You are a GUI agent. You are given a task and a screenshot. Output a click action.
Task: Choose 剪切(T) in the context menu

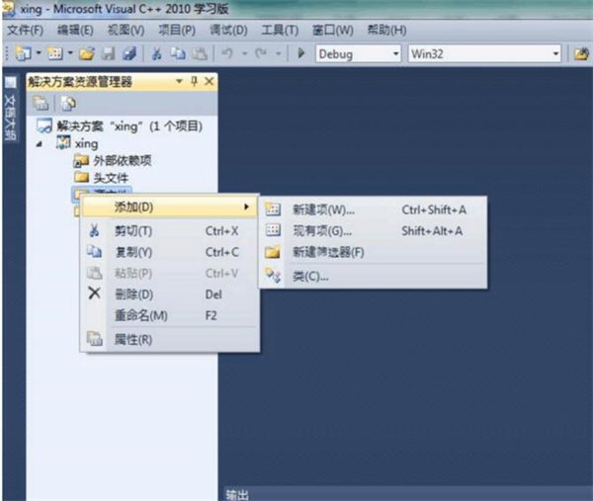pos(169,230)
